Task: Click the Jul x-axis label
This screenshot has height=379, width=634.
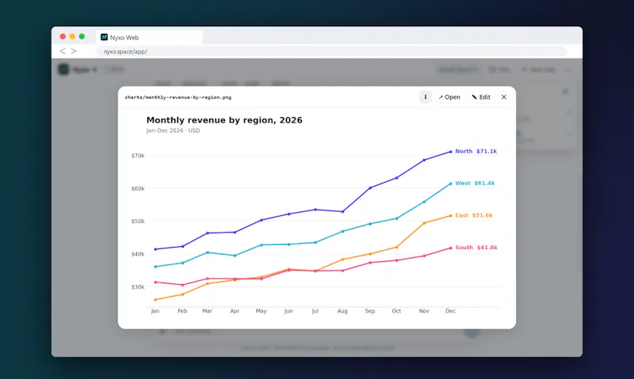Action: click(315, 311)
